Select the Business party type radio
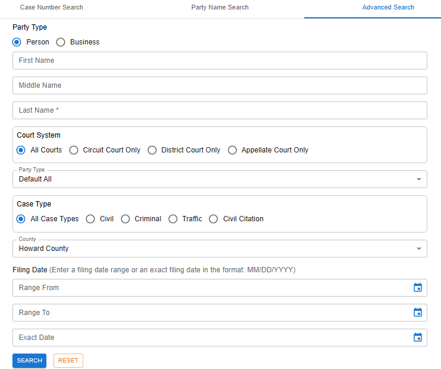Image resolution: width=441 pixels, height=369 pixels. 61,42
